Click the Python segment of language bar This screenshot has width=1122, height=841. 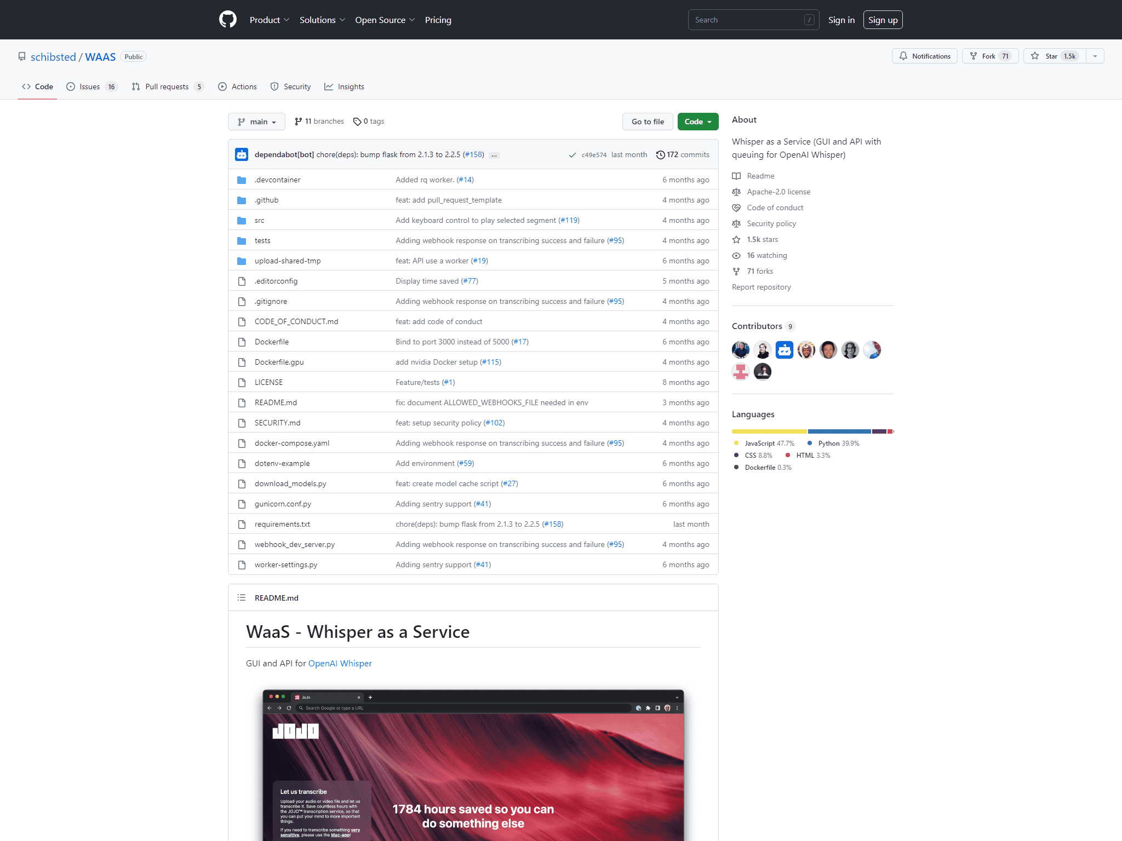tap(839, 431)
